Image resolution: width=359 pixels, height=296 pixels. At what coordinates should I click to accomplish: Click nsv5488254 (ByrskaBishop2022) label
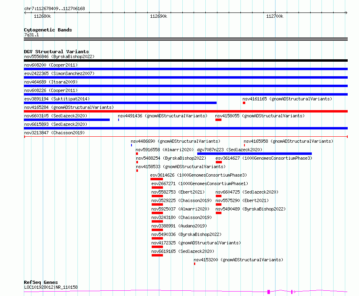tap(171, 158)
